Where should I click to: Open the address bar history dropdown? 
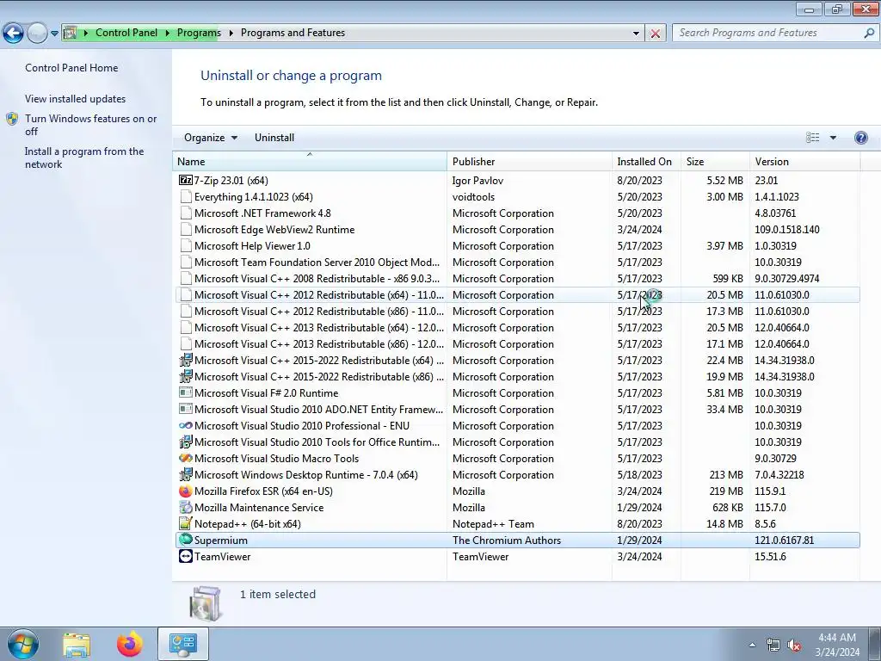coord(636,34)
